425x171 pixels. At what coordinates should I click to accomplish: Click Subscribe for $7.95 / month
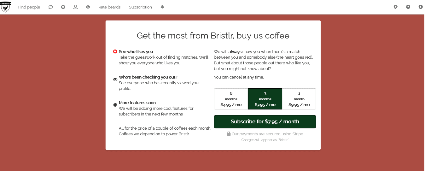[x=265, y=122]
